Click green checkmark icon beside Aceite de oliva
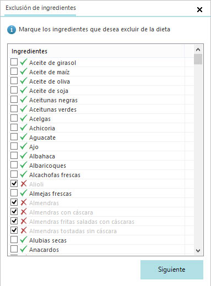Screen dimensions: 211x286 tap(24, 81)
